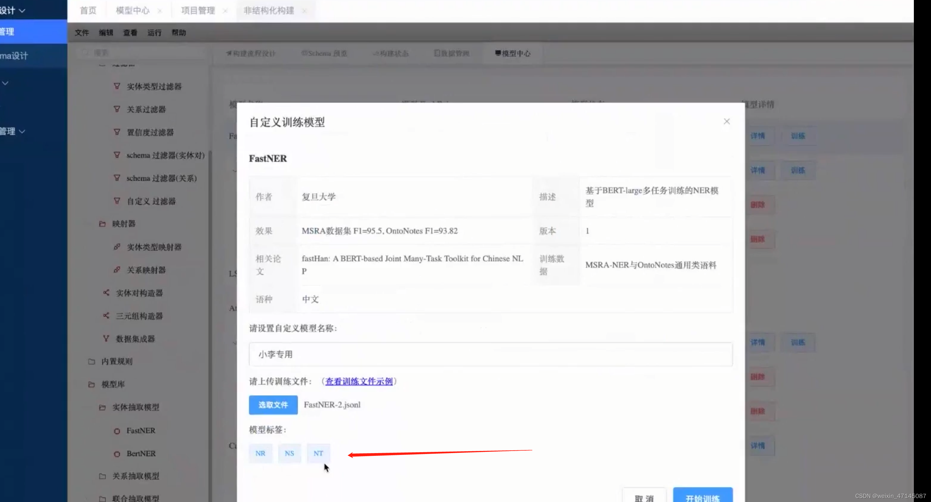Click the 自定义模型名称 input field
The width and height of the screenshot is (931, 502).
[491, 354]
